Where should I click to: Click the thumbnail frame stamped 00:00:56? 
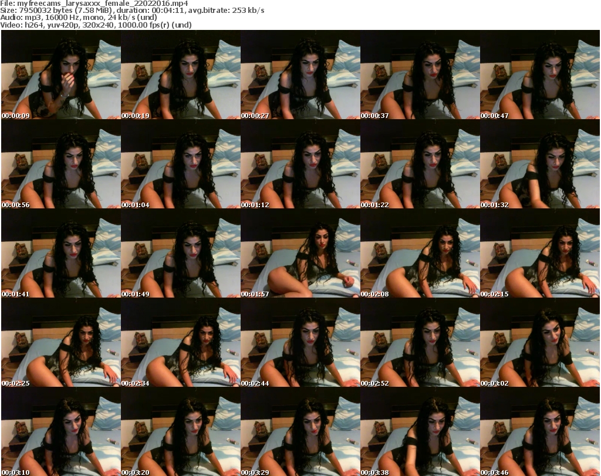point(61,164)
